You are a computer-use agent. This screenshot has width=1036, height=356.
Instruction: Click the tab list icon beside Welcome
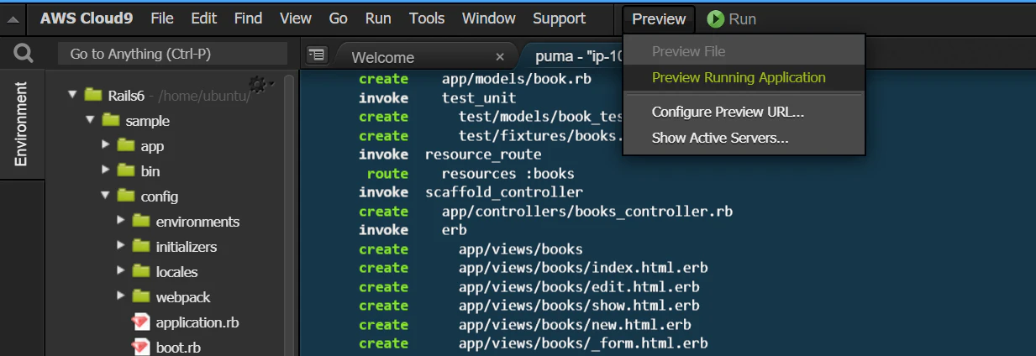316,55
